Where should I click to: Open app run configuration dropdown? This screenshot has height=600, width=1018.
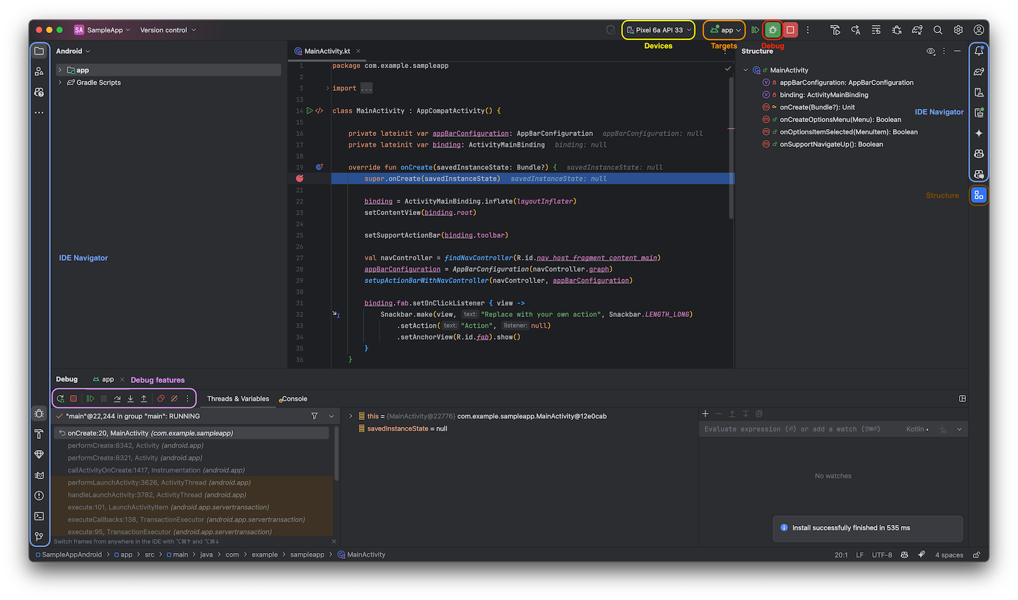pos(725,30)
